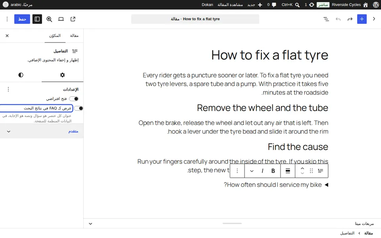Open the admin bar search icon

297,5
